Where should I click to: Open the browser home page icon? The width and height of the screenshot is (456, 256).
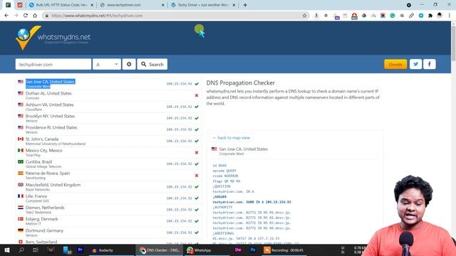click(35, 16)
